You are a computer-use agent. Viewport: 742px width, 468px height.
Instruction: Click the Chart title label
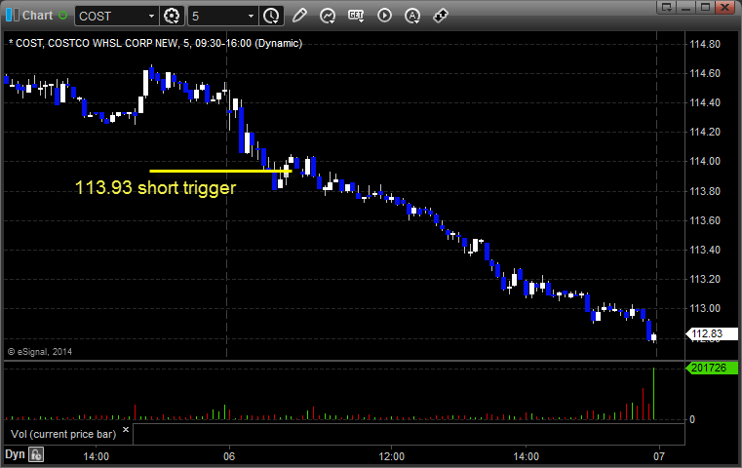(x=37, y=16)
